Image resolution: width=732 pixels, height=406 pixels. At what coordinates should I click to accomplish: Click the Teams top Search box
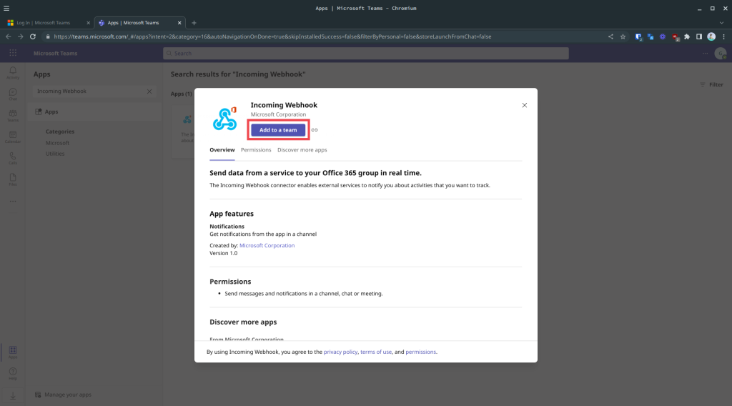tap(366, 53)
